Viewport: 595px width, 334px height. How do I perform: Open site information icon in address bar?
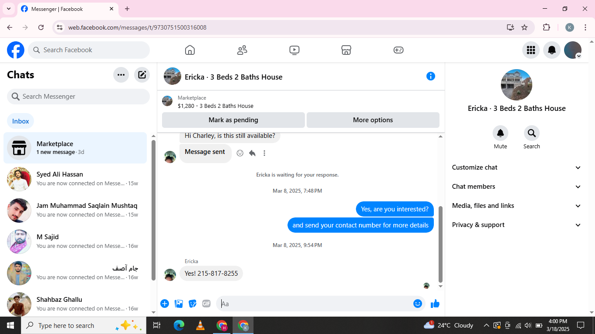coord(60,27)
